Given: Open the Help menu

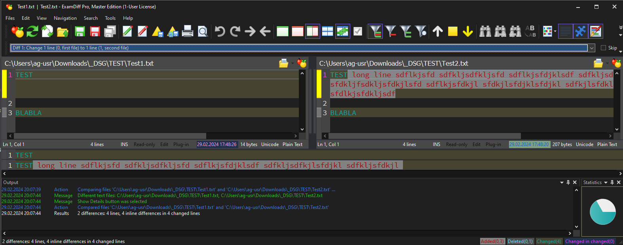Looking at the screenshot, I should pos(128,18).
